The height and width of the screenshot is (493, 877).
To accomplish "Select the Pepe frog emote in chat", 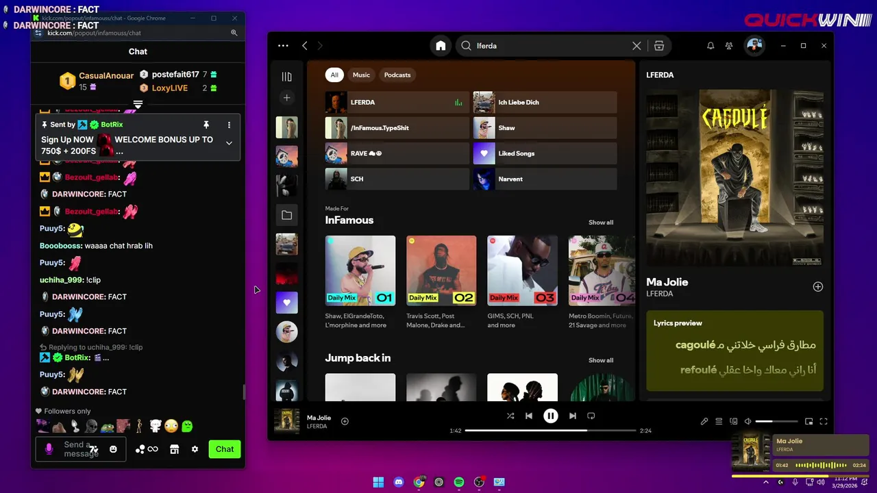I will pyautogui.click(x=107, y=426).
